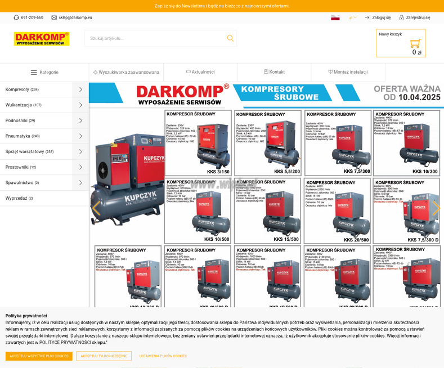Click the Wyszukiwarka zaawansowana target icon

[x=96, y=73]
